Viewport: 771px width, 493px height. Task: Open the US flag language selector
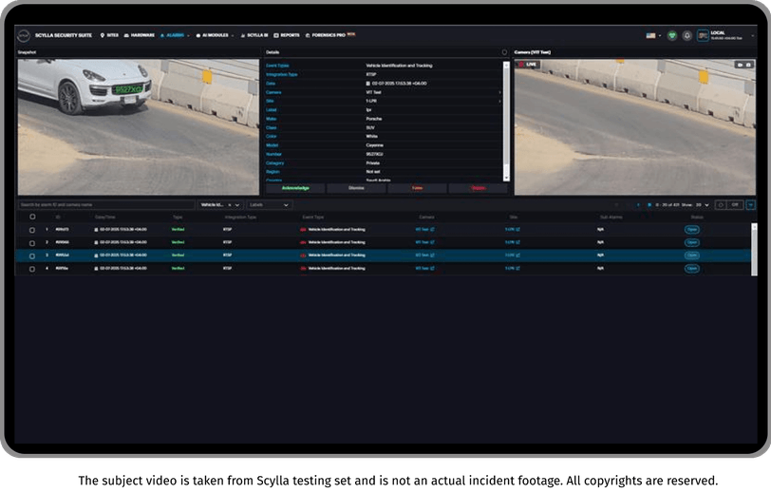pos(651,35)
